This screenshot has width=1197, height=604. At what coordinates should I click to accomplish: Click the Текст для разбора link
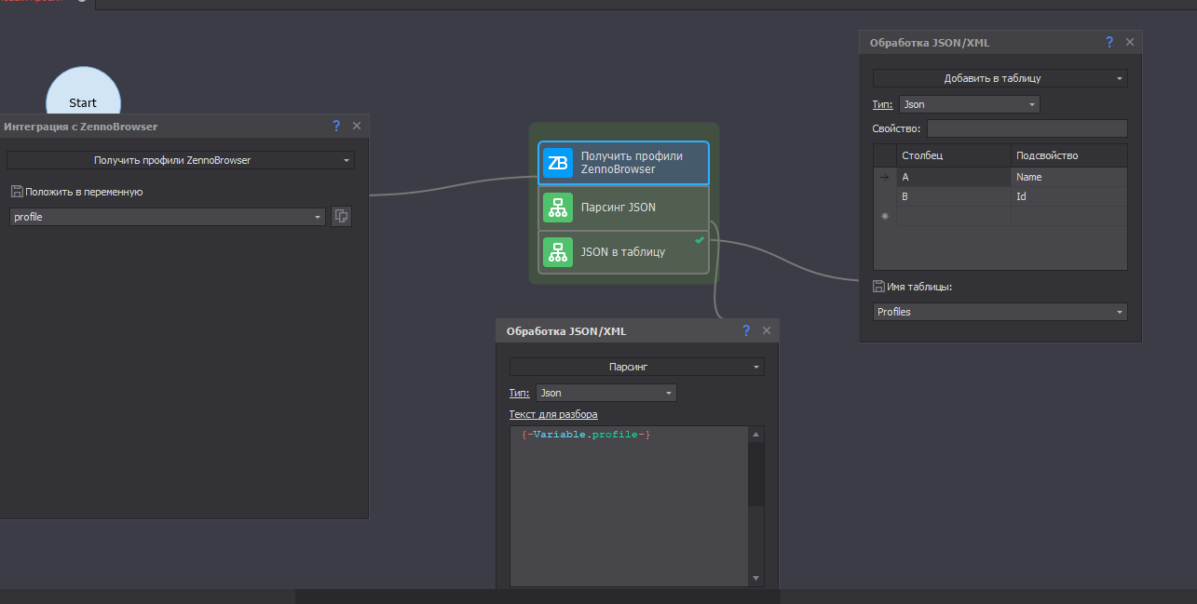click(553, 414)
